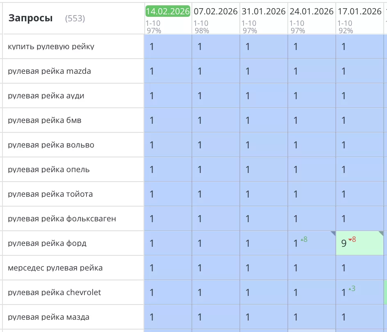This screenshot has height=332, width=387.
Task: Select the 'рулевая рейка ауди' query row
Action: pos(46,96)
